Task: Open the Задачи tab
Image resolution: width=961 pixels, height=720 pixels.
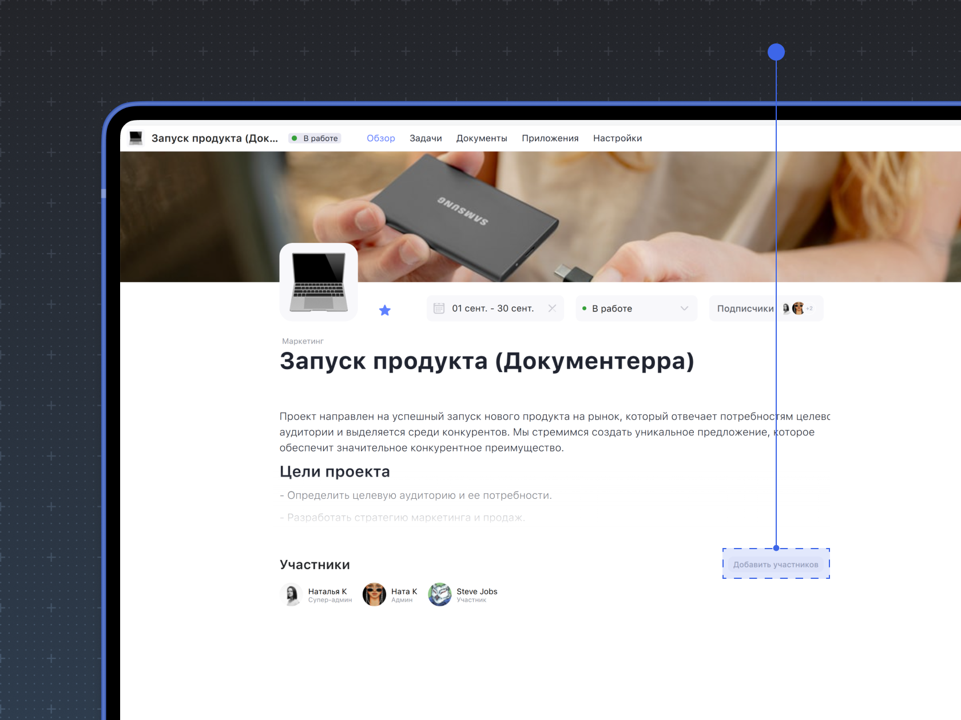Action: pos(426,138)
